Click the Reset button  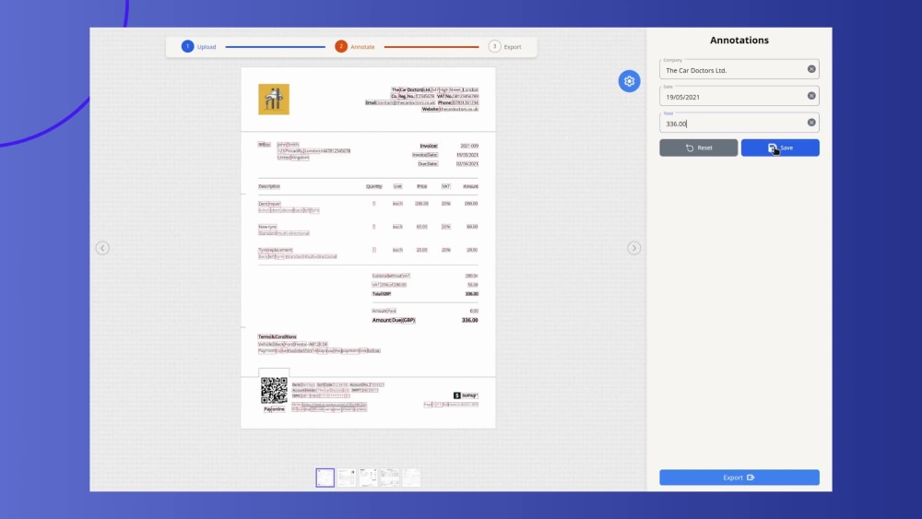pos(698,147)
